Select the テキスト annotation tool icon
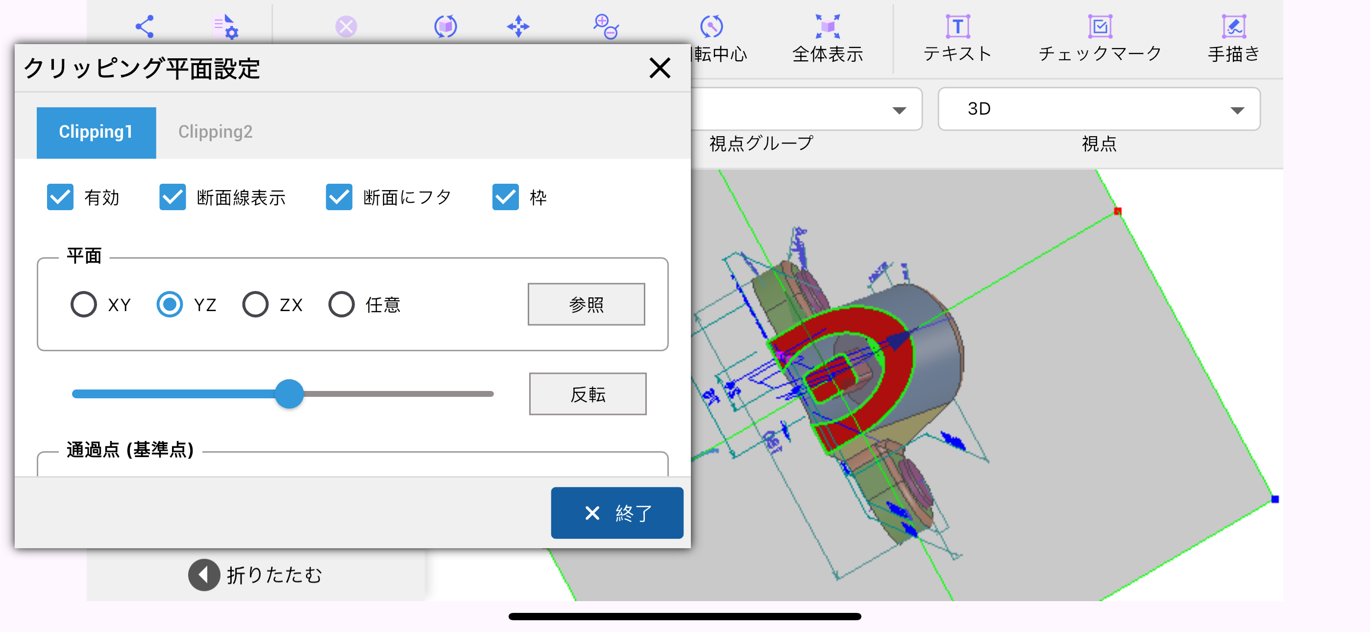 click(957, 26)
